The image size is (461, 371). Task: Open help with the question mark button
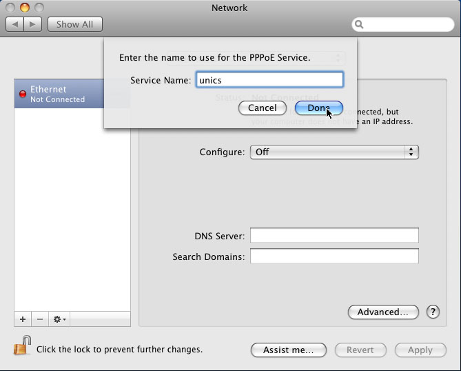[433, 312]
